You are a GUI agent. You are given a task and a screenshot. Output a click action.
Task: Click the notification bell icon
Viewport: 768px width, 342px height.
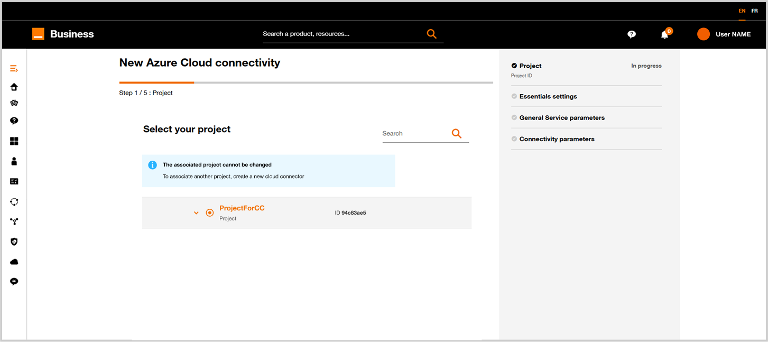(x=665, y=34)
